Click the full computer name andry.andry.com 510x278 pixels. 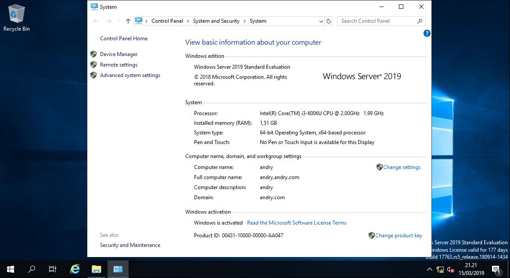click(280, 177)
